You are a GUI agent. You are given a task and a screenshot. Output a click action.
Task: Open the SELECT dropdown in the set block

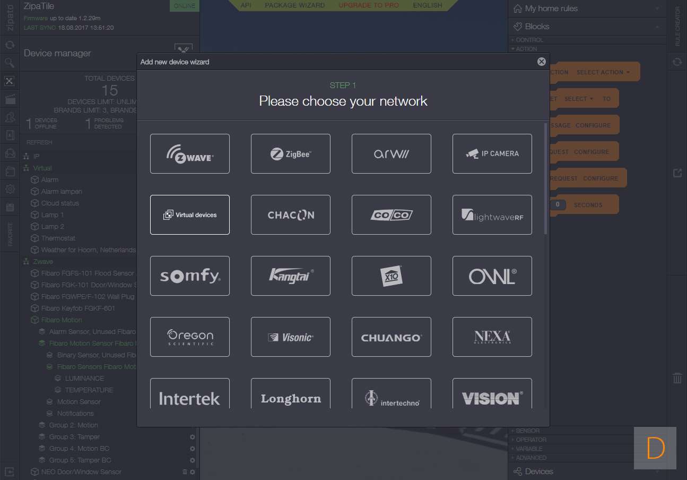[579, 99]
